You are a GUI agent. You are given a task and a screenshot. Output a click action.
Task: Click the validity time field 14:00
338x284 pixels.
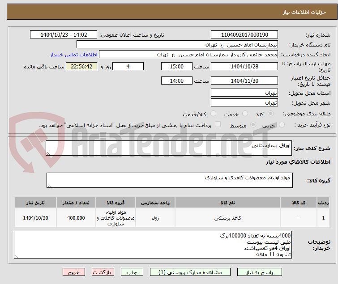176,81
